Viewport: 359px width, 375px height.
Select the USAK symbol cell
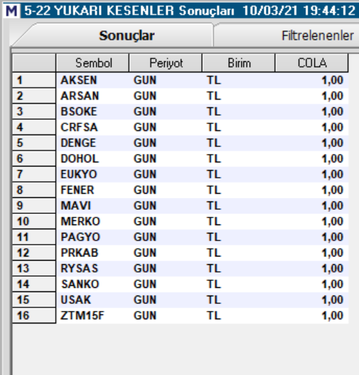click(93, 300)
